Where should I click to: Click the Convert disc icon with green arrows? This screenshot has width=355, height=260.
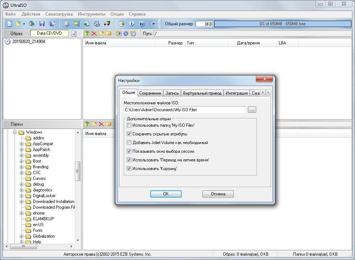[x=87, y=24]
